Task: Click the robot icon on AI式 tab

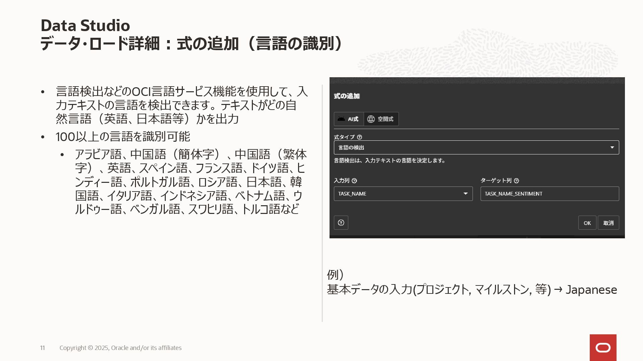Action: coord(341,119)
